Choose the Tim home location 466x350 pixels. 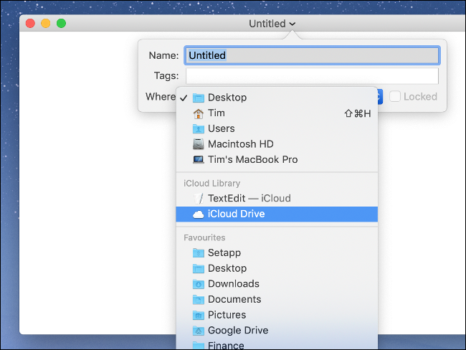(277, 113)
